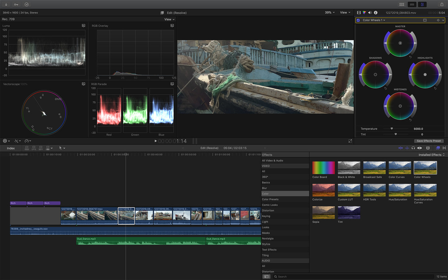The image size is (448, 280).
Task: Select Stylize category in Effects list
Action: pyautogui.click(x=266, y=244)
